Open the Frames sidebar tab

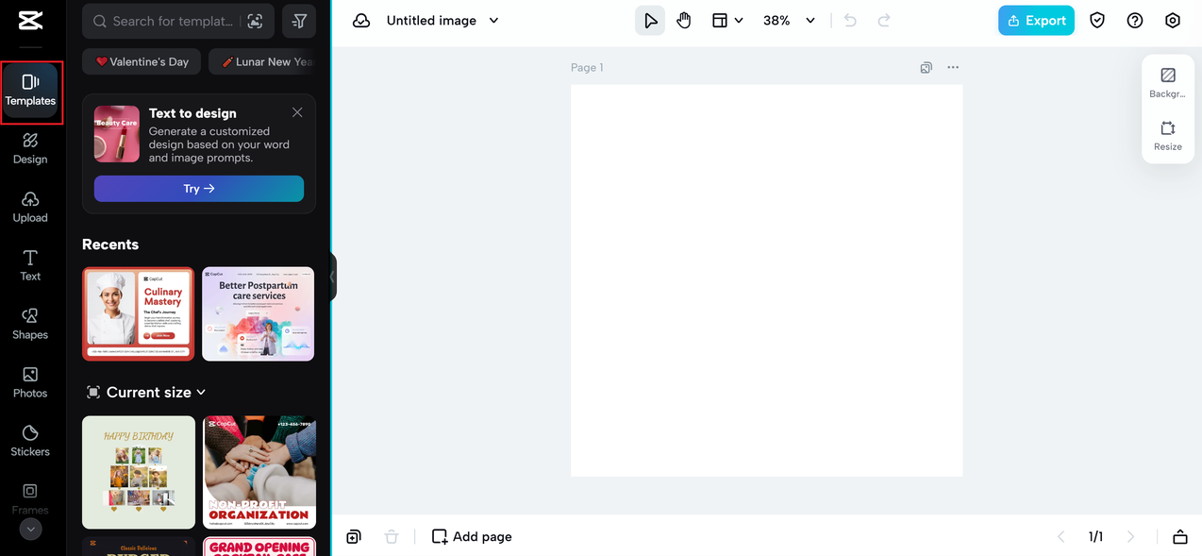tap(30, 498)
